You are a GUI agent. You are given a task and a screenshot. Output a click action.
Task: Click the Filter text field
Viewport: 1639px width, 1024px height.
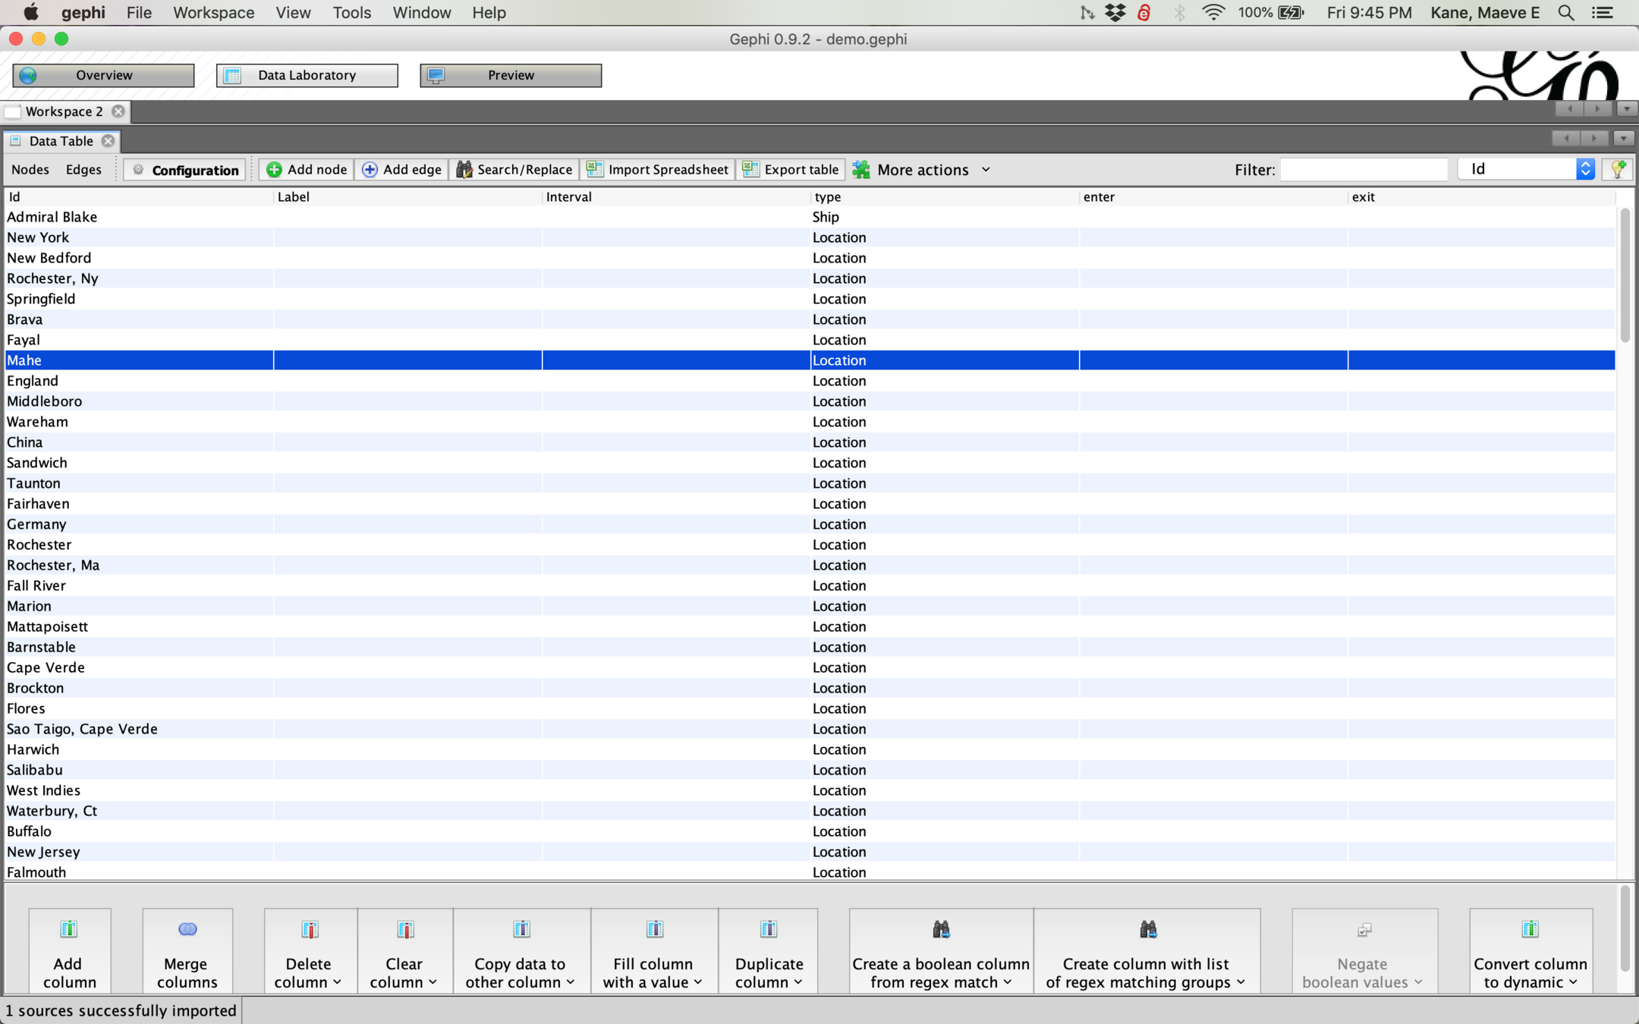point(1363,169)
